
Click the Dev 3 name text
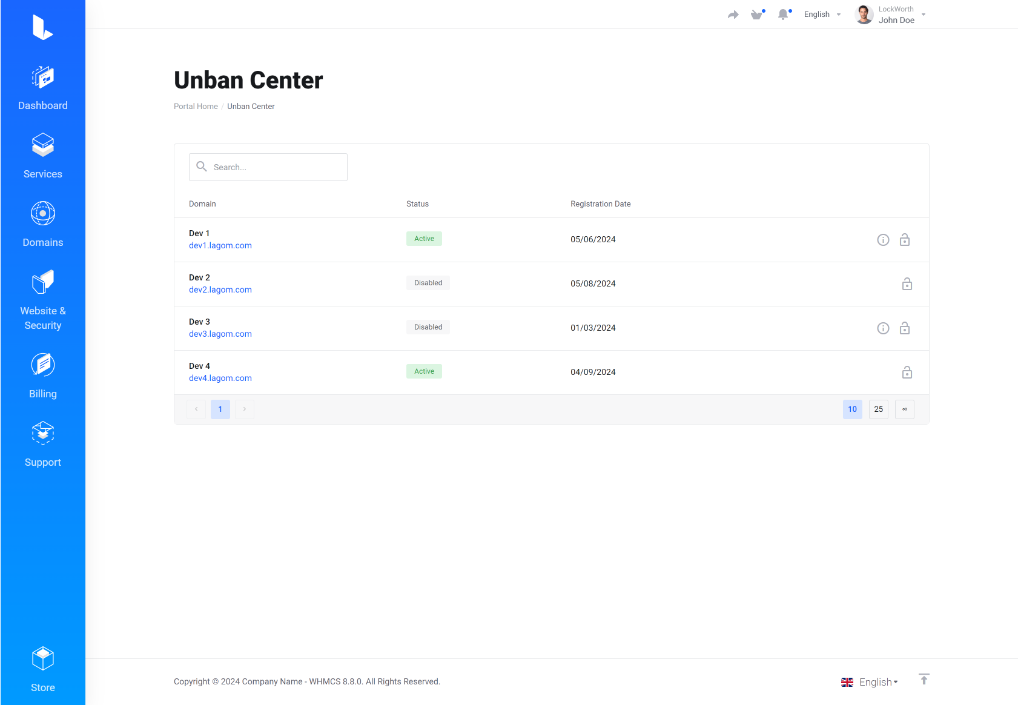[x=199, y=322]
